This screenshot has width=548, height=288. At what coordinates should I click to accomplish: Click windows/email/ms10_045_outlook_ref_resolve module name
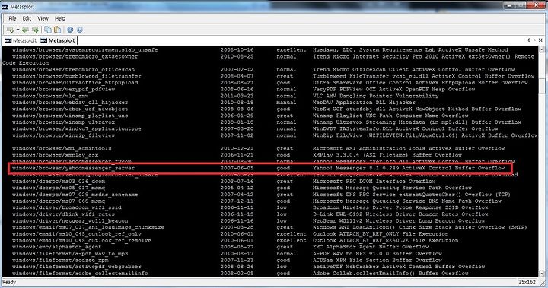[81, 241]
